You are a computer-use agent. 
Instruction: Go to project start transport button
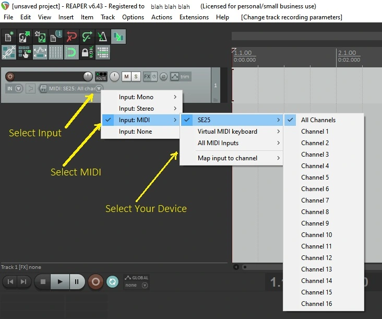click(10, 282)
